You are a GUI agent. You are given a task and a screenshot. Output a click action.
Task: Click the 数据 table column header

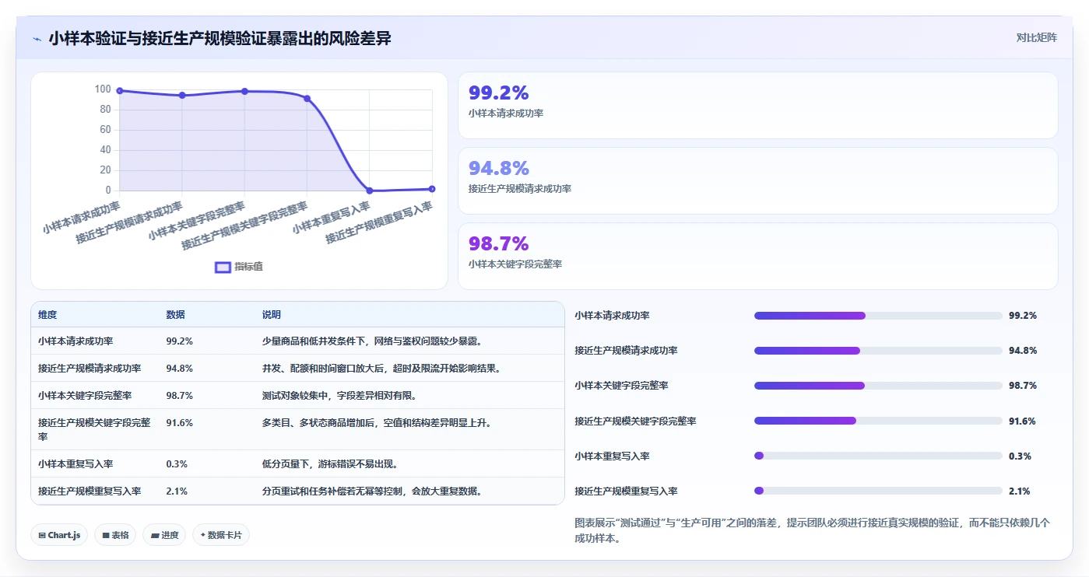[175, 315]
